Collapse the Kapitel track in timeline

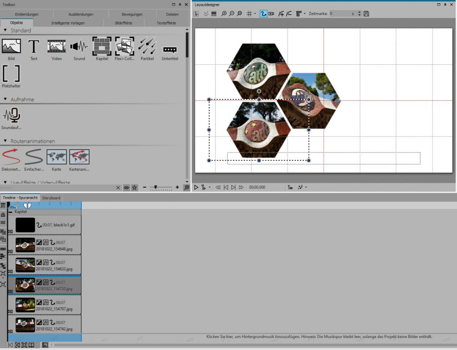coord(11,212)
